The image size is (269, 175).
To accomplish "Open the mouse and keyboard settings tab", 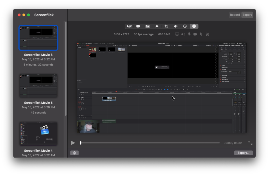I will [129, 26].
